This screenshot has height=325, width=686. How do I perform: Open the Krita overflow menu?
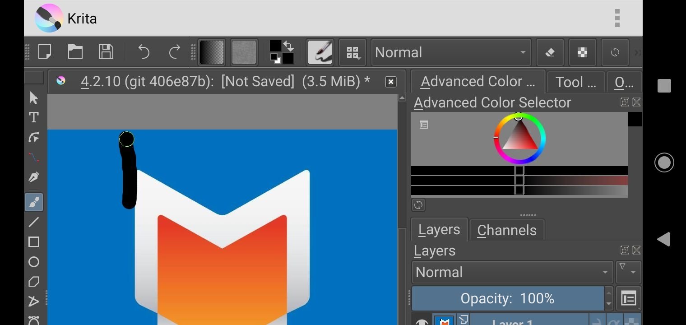point(617,18)
